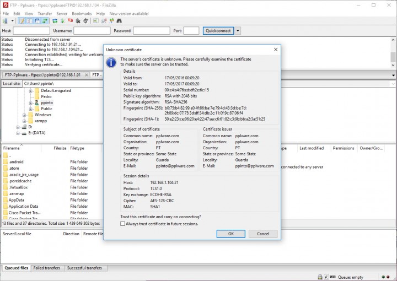Toggle local directory tree icon
397x281 pixels.
(29, 21)
